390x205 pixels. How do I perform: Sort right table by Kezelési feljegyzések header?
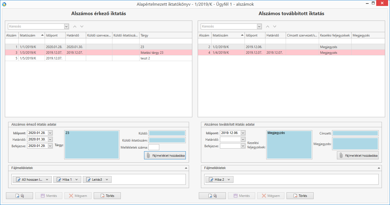click(x=335, y=35)
